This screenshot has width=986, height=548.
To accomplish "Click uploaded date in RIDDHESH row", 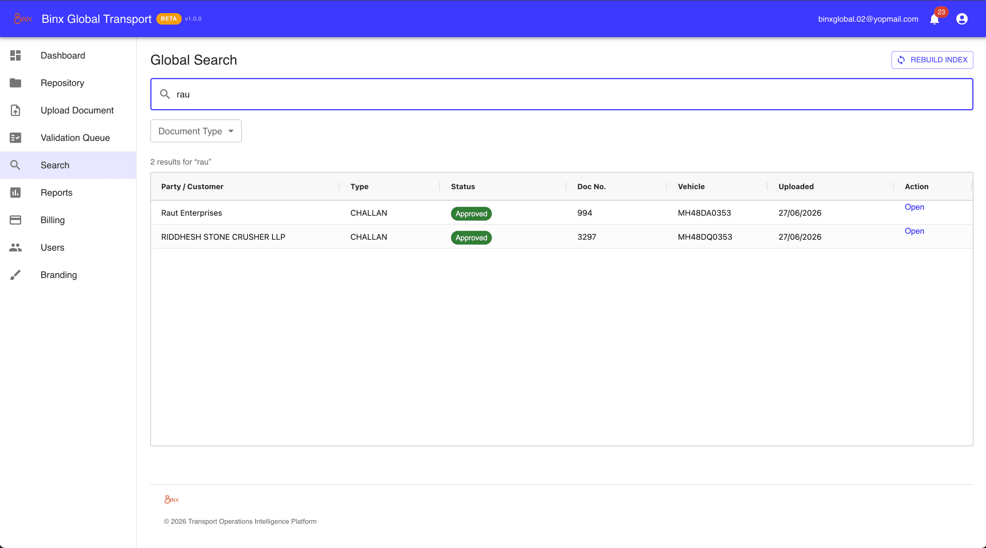I will (800, 237).
